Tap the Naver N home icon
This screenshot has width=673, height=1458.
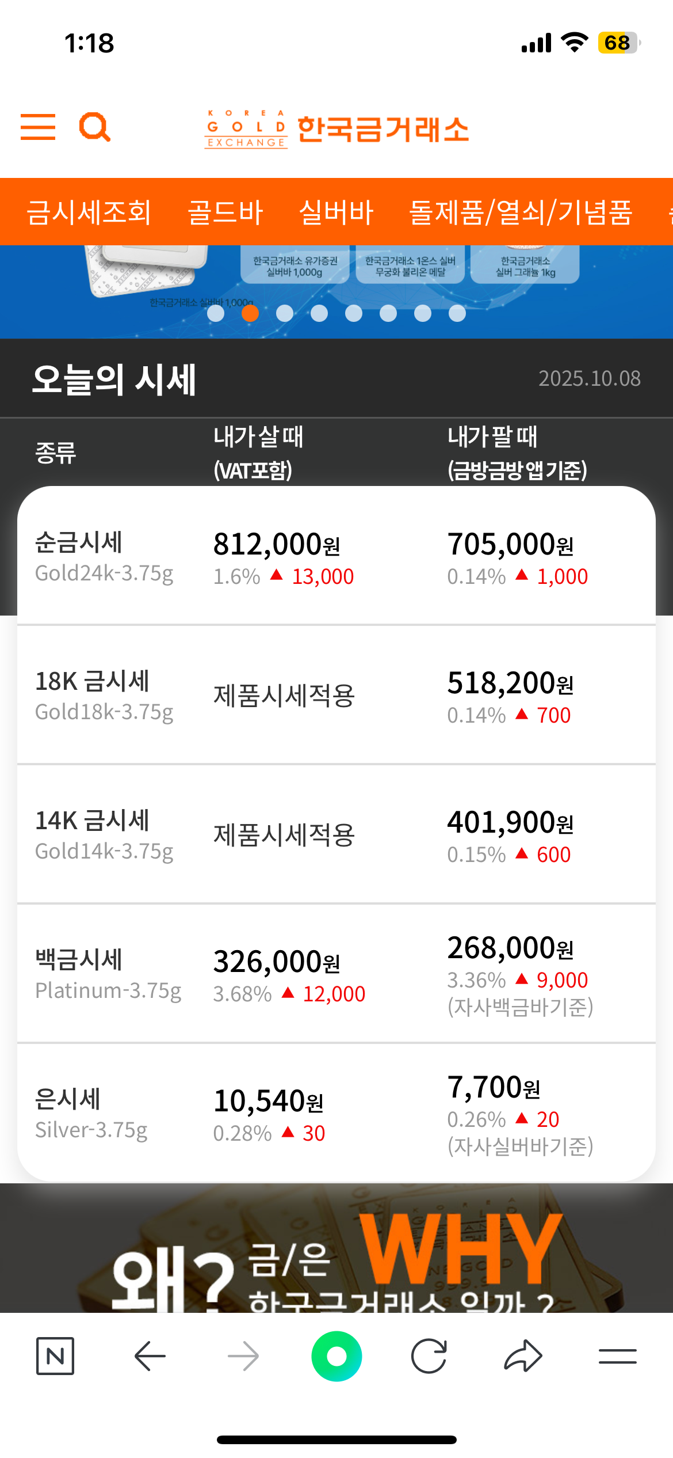pyautogui.click(x=55, y=1356)
